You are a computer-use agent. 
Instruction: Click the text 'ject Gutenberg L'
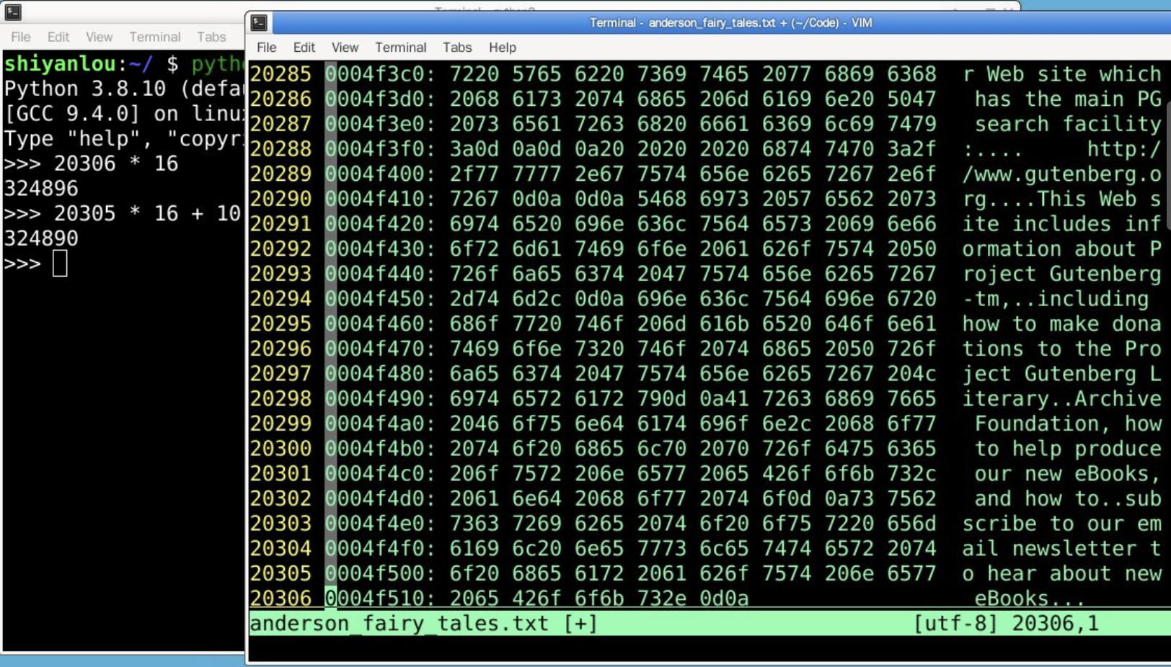(1061, 374)
